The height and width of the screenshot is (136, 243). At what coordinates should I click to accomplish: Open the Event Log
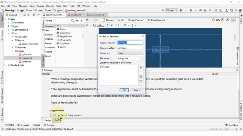(x=231, y=125)
